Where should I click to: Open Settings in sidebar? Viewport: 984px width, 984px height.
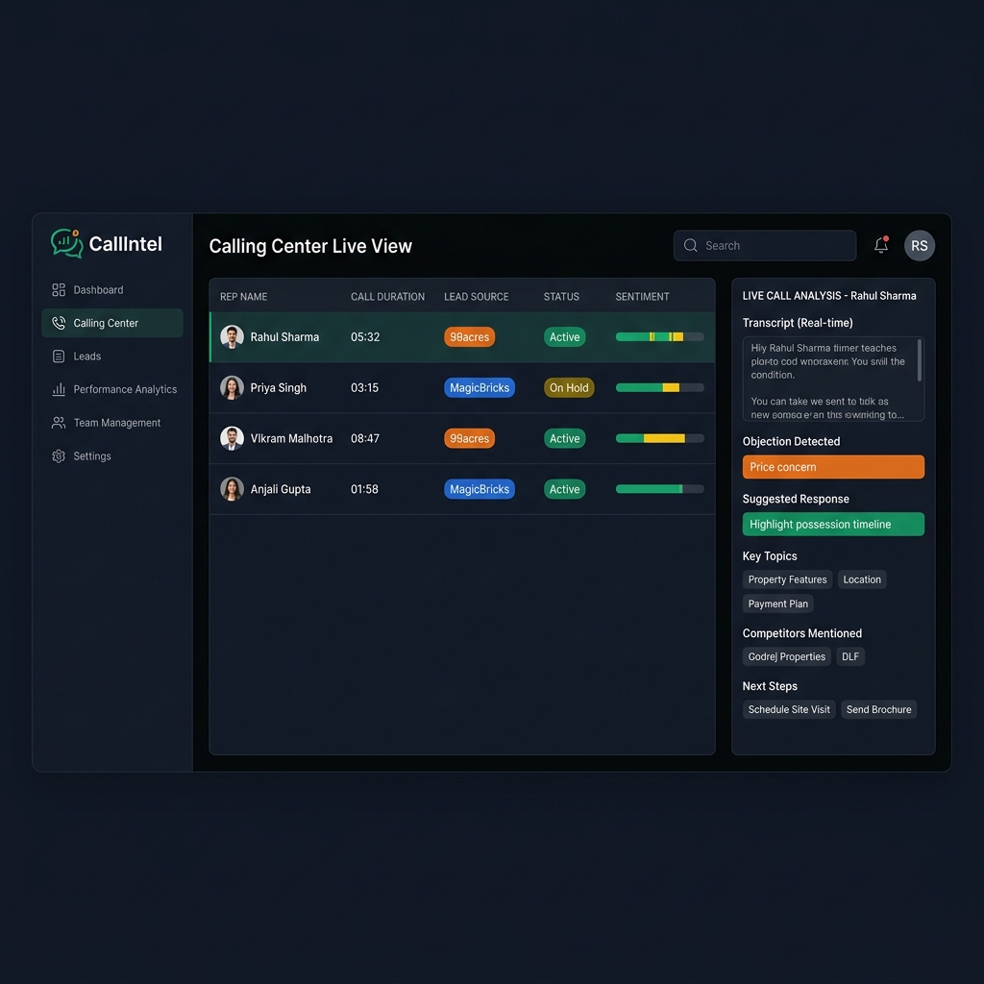click(x=112, y=456)
